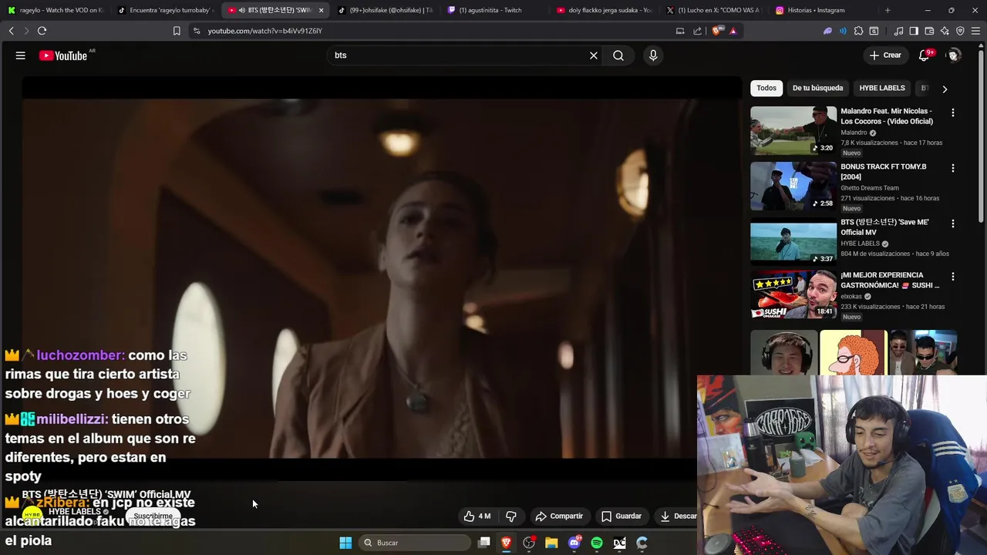Dislike the video with thumbs-down
The image size is (987, 555).
[510, 516]
